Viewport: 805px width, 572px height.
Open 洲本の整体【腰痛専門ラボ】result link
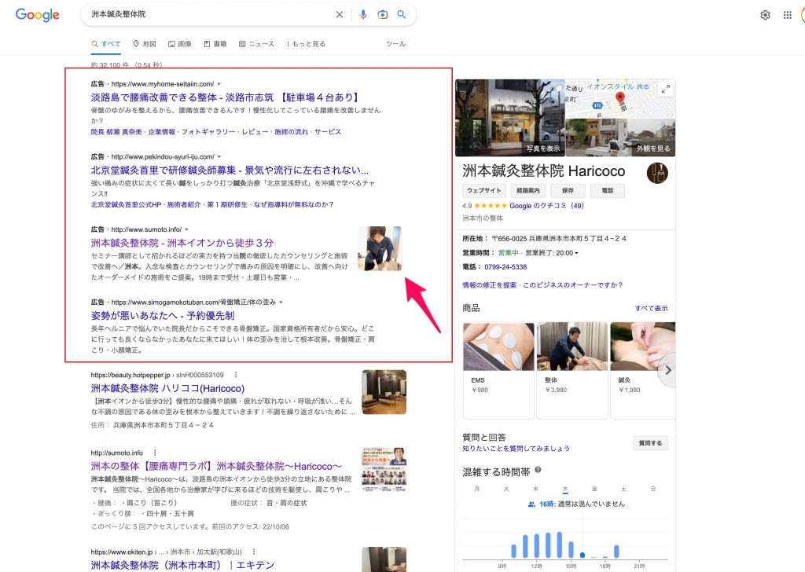point(216,467)
